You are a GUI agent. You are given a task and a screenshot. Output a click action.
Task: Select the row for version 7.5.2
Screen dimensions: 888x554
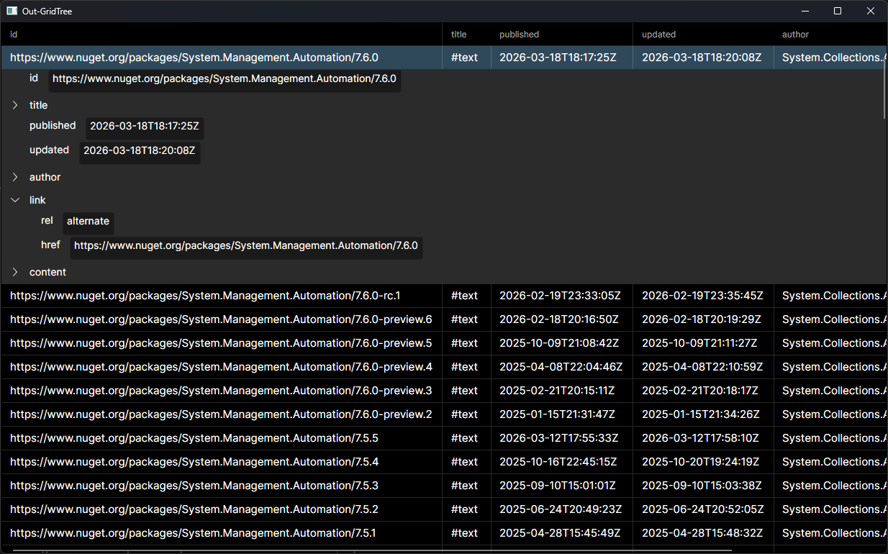(x=444, y=509)
